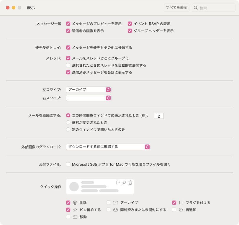Click the envelope icon beside 開封済みまたは未開封にする
239x225 pixels.
pos(115,210)
